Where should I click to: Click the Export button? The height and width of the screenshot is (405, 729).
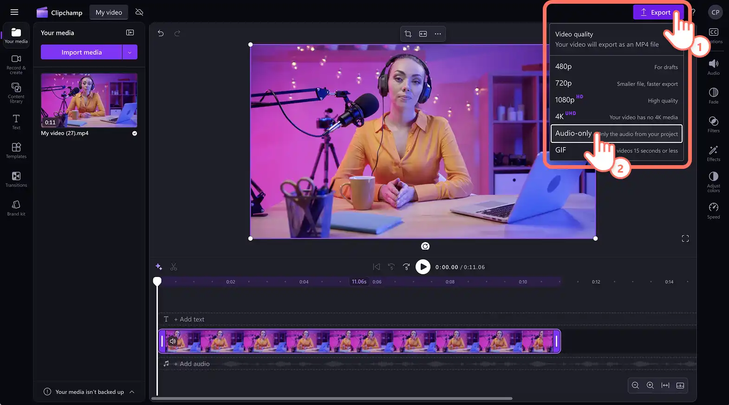coord(658,13)
